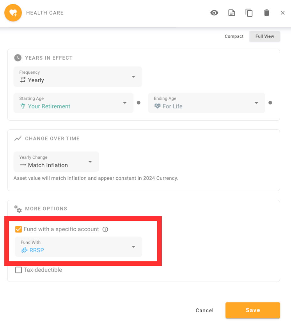Image resolution: width=291 pixels, height=327 pixels.
Task: Click the dot icon next to Starting Age
Action: 138,103
